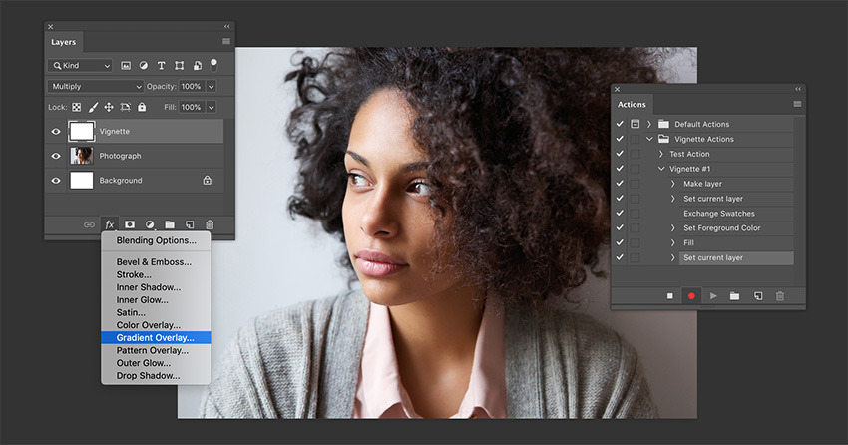The height and width of the screenshot is (445, 848).
Task: Lock transparent pixels icon
Action: click(x=76, y=107)
